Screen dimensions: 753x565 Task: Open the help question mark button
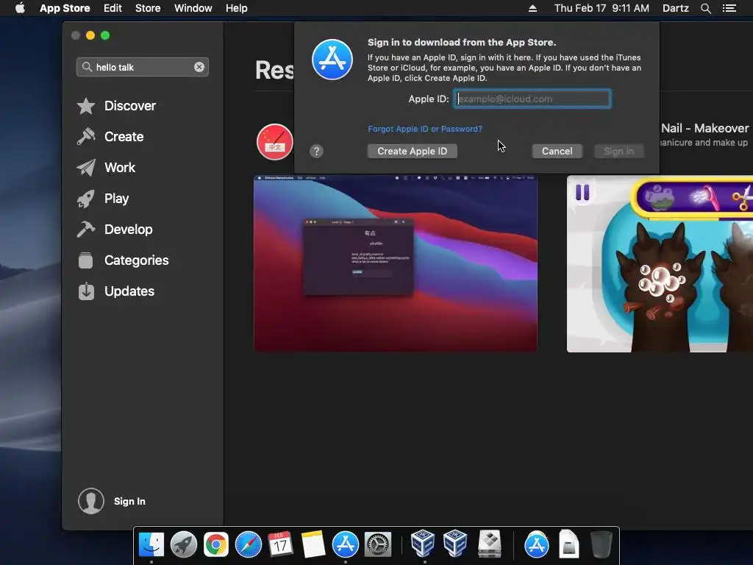(x=316, y=152)
